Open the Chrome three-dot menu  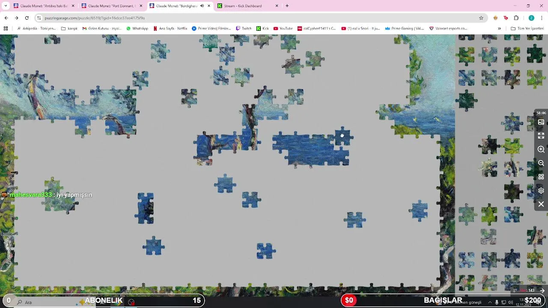tap(542, 18)
